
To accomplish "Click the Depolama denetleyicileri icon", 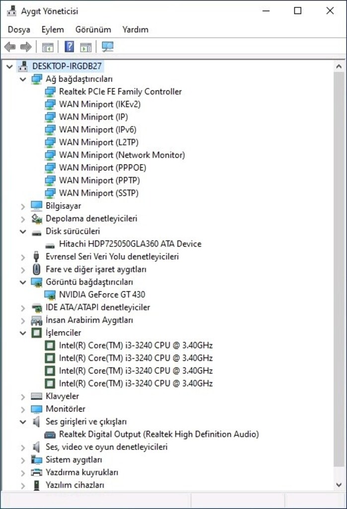I will [x=37, y=219].
